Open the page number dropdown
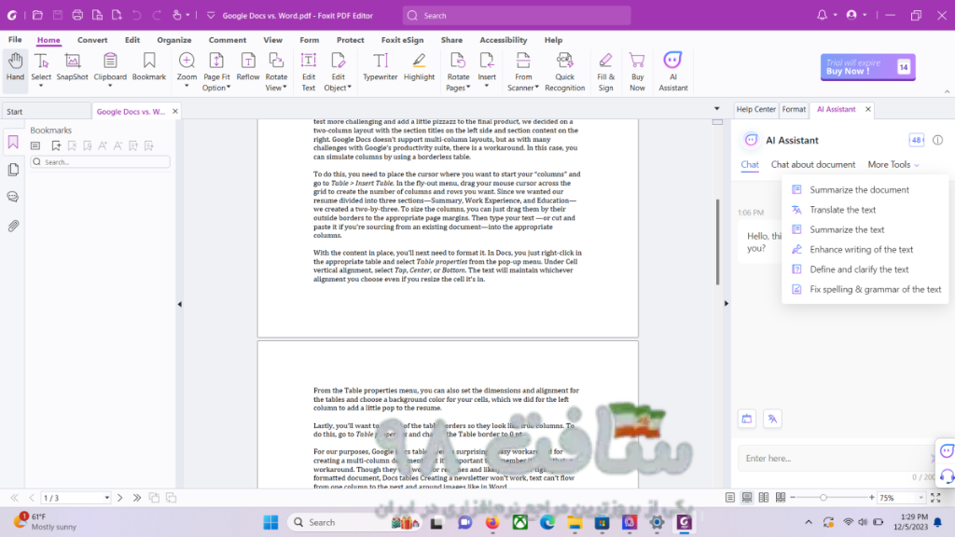The image size is (955, 537). pos(106,498)
